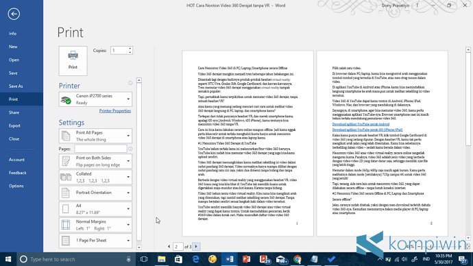Click the Cortana microphone icon

pyautogui.click(x=128, y=259)
